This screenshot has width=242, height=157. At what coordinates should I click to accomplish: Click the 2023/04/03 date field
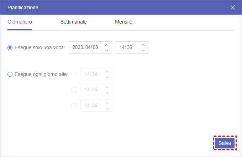(x=85, y=47)
